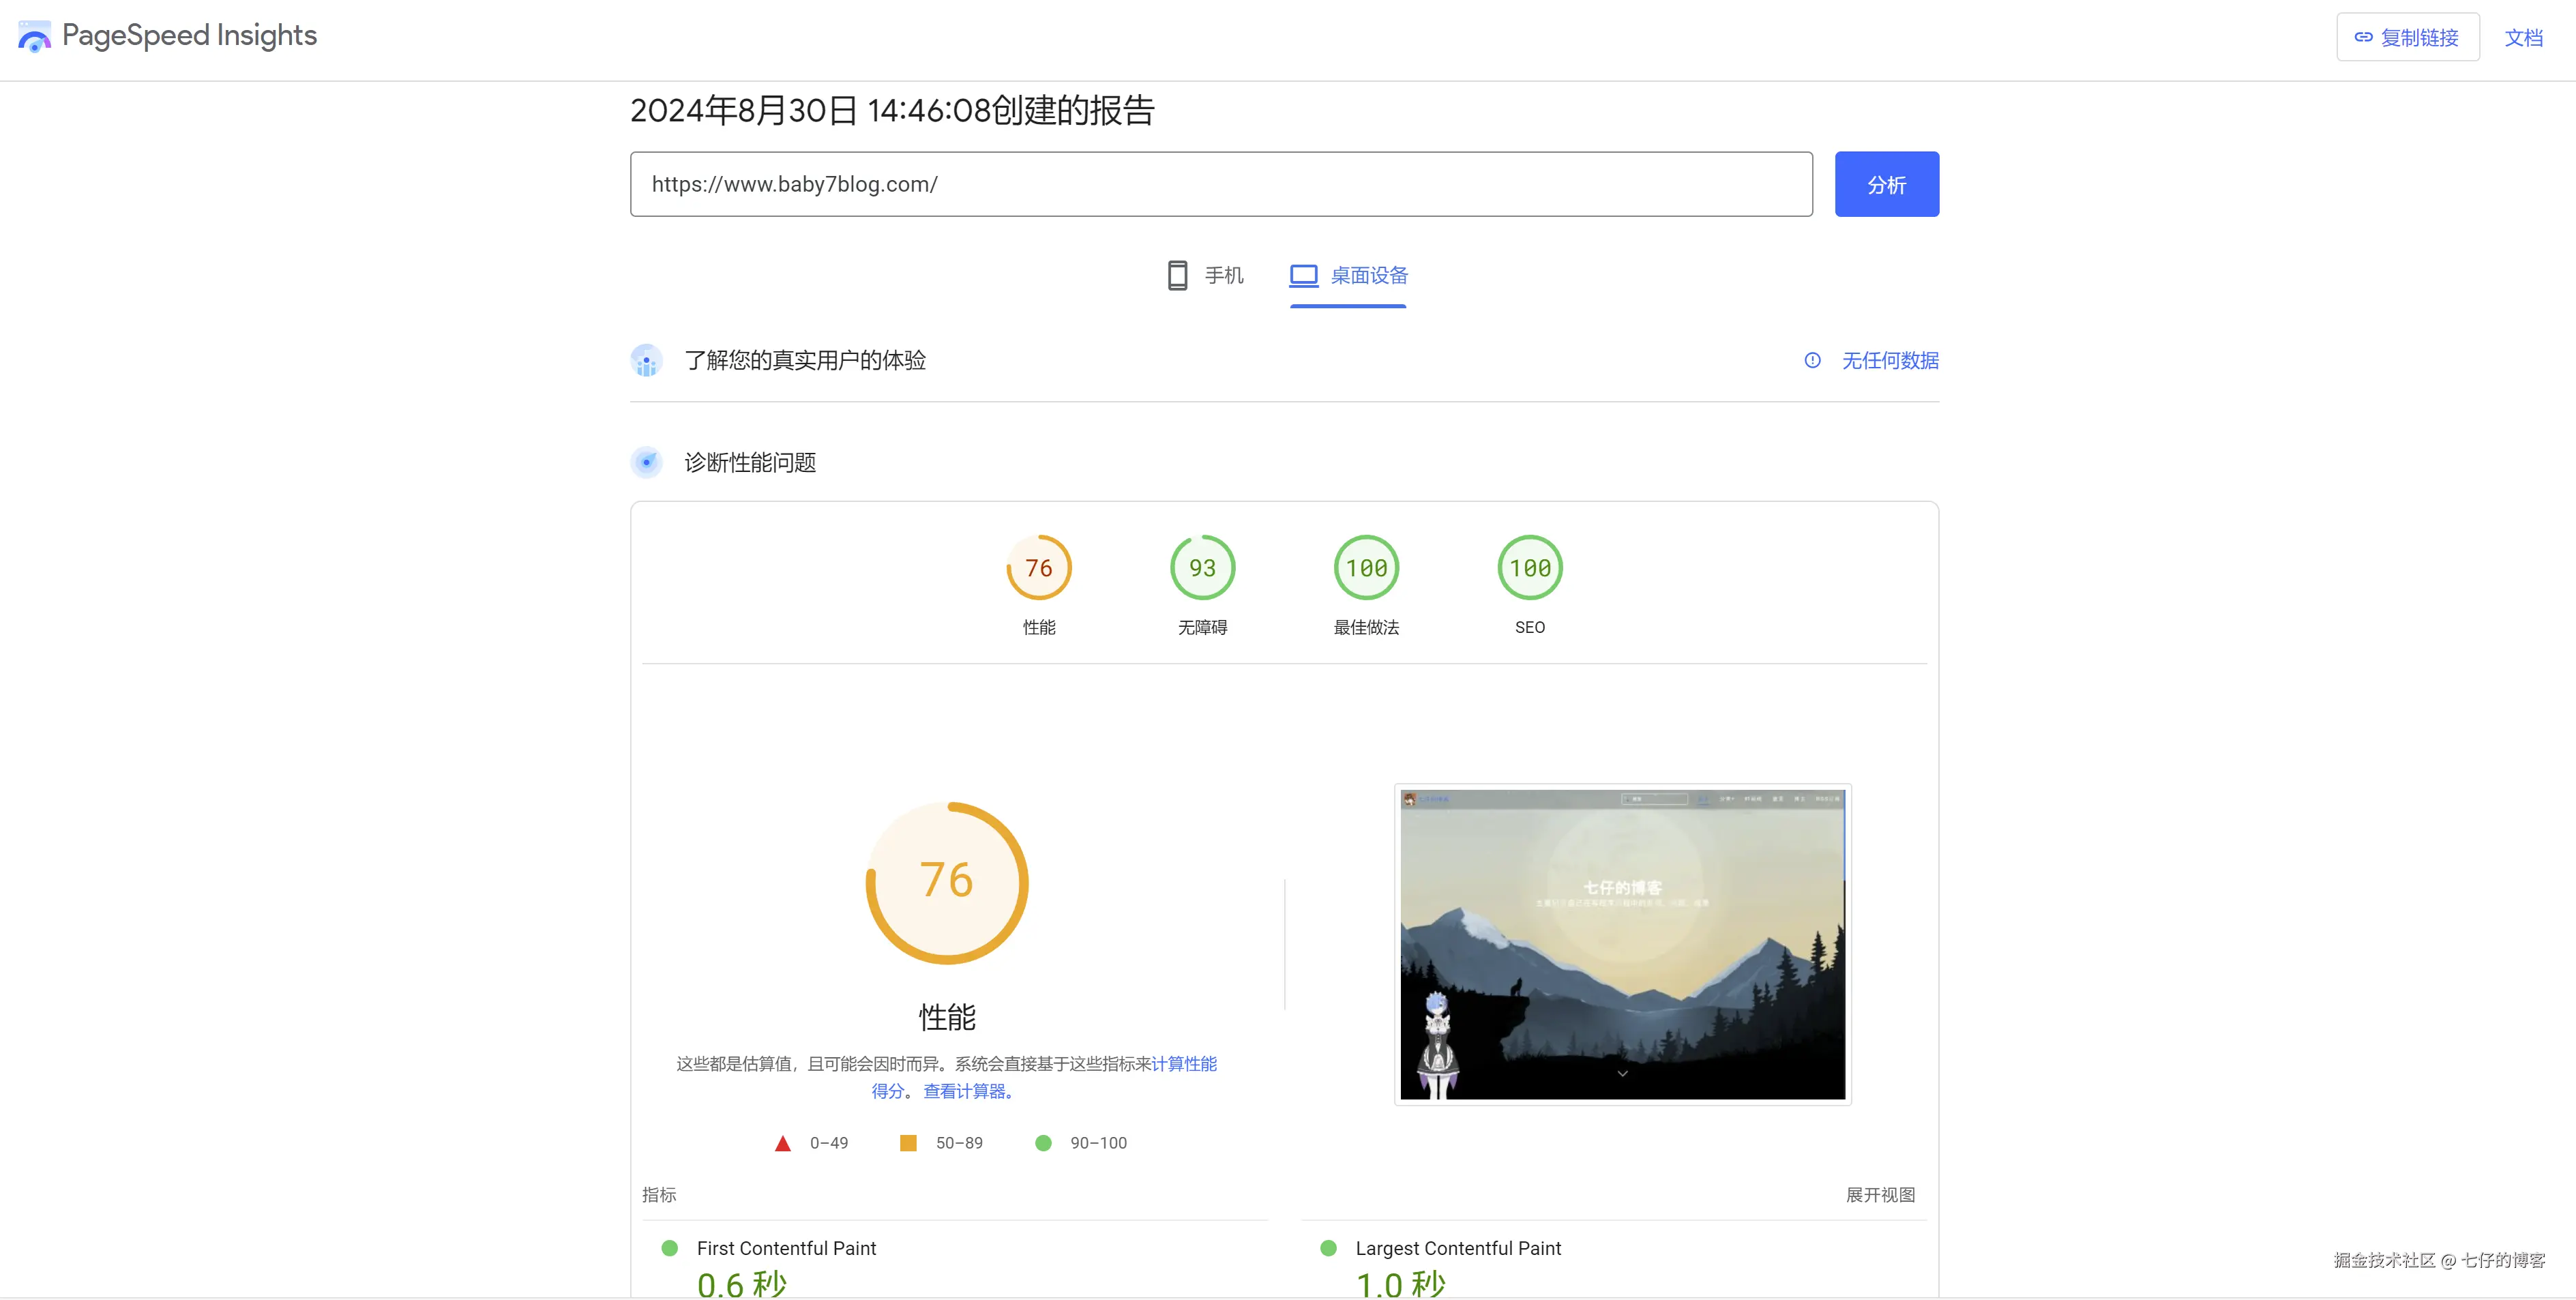This screenshot has height=1300, width=2576.
Task: Open the 文档 link
Action: click(x=2525, y=36)
